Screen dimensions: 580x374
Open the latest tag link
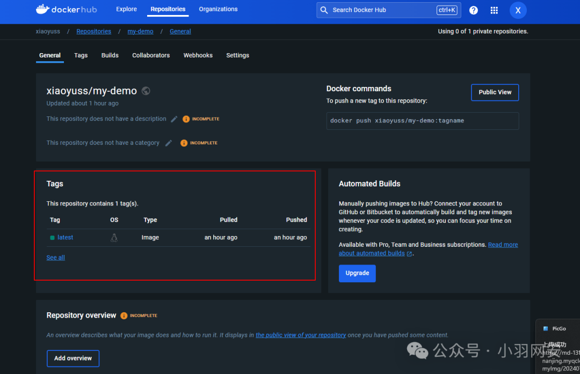pos(65,238)
